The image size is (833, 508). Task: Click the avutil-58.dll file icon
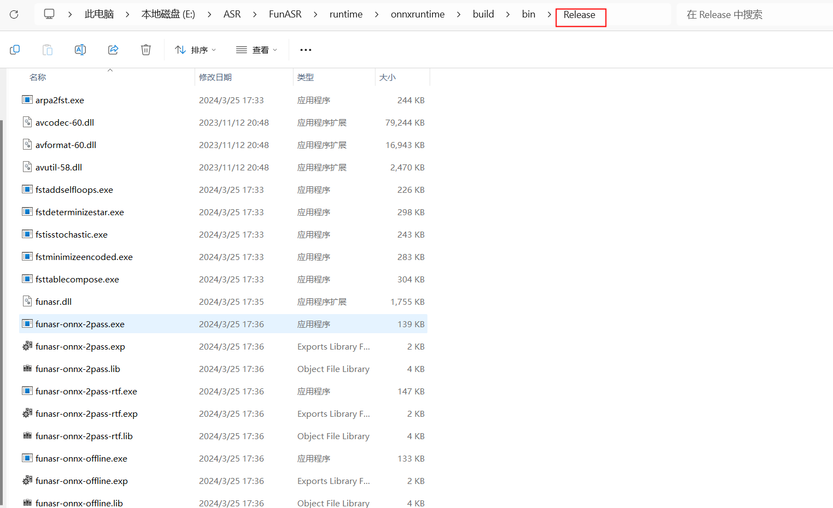click(27, 167)
